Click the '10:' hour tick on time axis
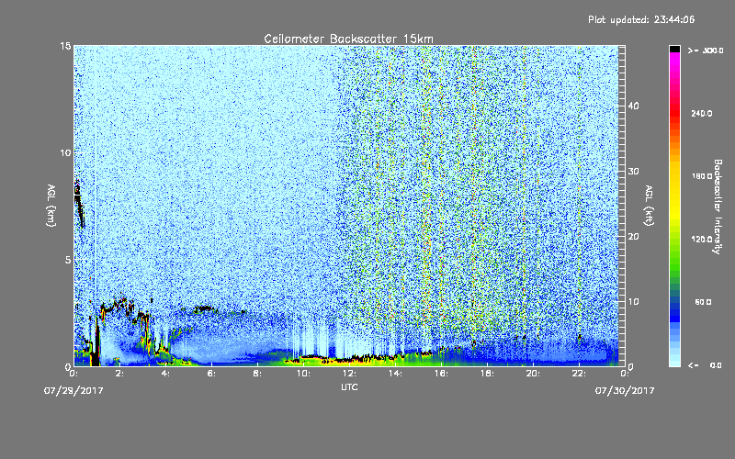Screen dimensions: 735x459 [303, 374]
